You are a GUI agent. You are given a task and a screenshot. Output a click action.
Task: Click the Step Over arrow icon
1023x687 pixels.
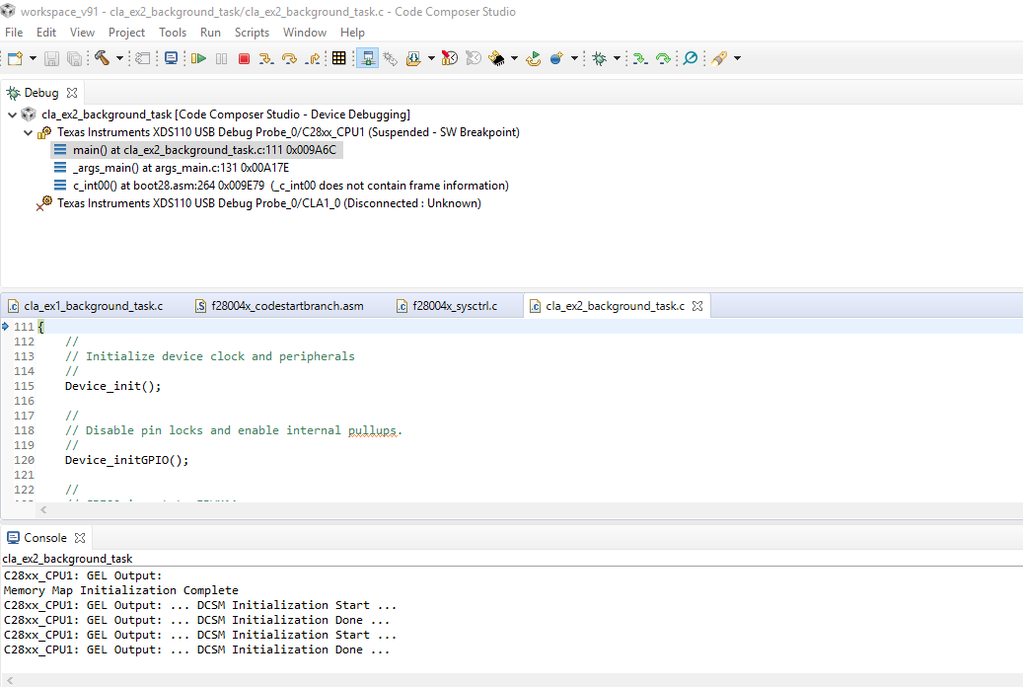(290, 58)
